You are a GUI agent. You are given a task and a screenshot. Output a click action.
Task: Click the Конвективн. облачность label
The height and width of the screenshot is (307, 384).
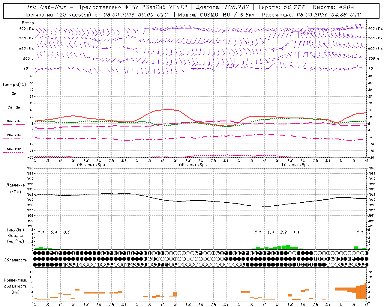(15, 283)
